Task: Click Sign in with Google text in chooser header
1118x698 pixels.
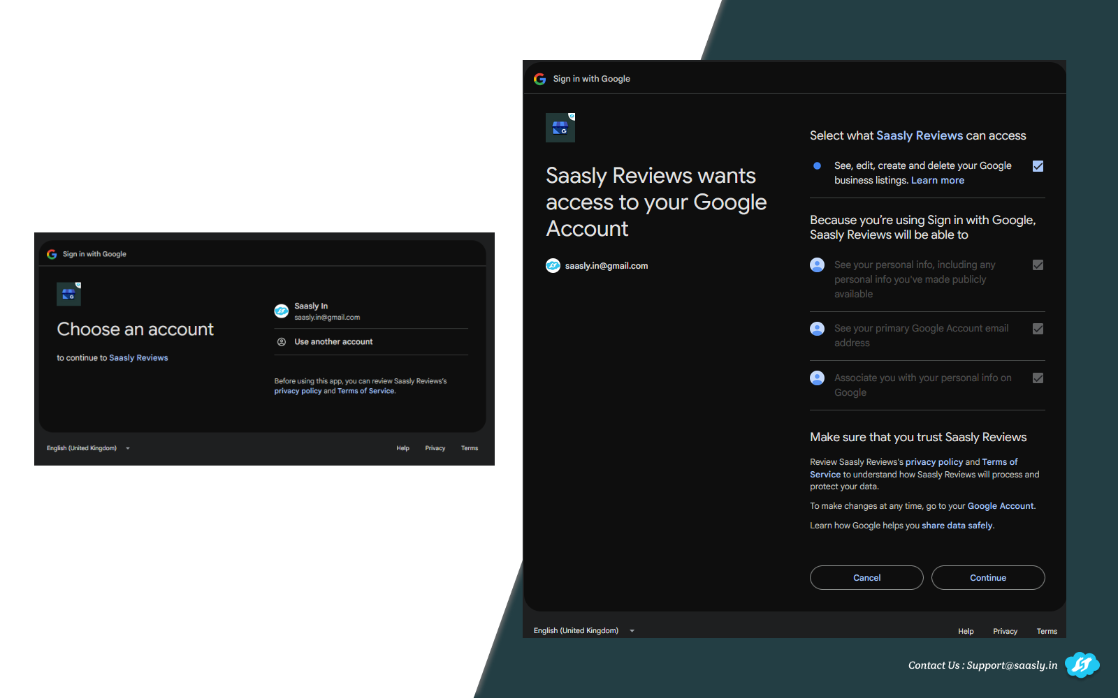Action: coord(94,254)
